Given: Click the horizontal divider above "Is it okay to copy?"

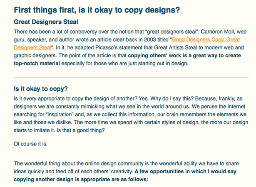Looking at the screenshot, I should click(x=131, y=77).
